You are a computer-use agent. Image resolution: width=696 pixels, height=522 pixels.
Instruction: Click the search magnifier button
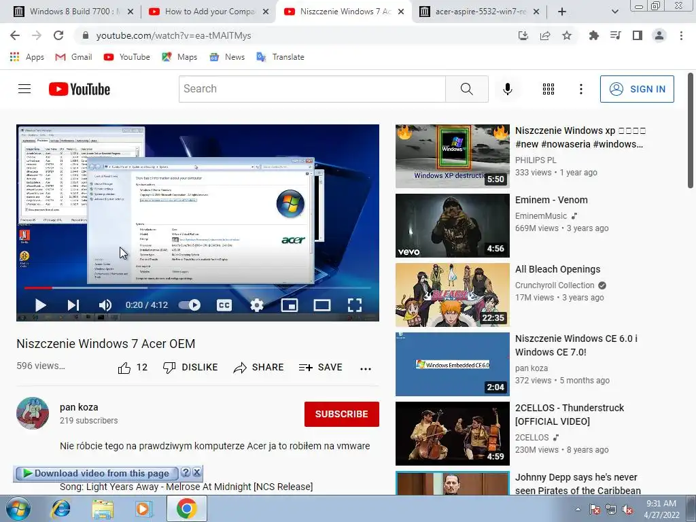(x=466, y=89)
